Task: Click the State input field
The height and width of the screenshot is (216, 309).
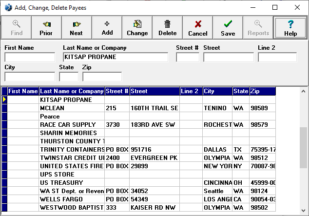Action: [69, 77]
